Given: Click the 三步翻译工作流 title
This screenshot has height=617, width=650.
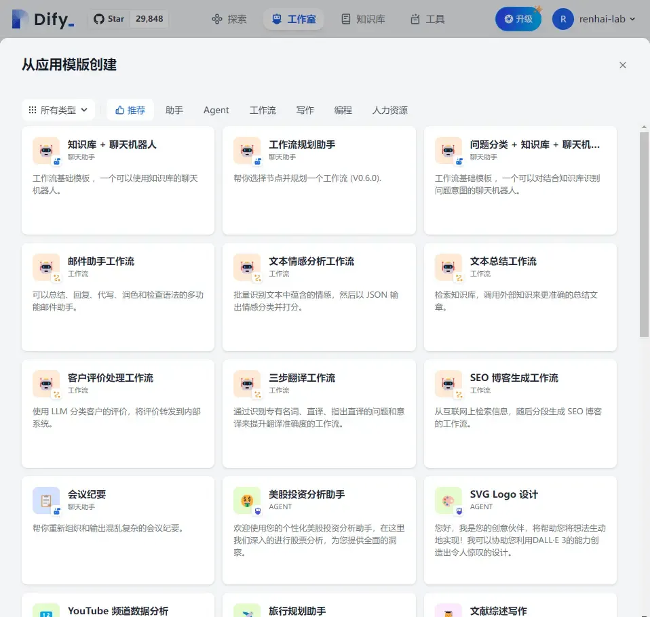Looking at the screenshot, I should tap(302, 378).
